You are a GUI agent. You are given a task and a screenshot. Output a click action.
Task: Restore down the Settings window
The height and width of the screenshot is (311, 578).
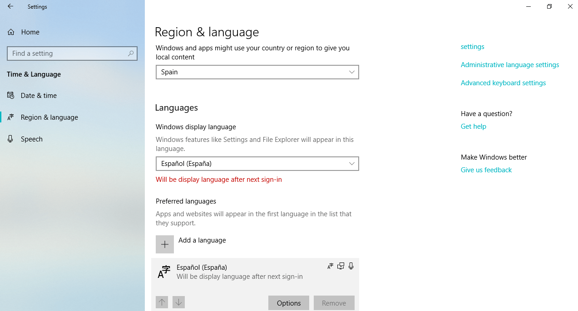(549, 6)
